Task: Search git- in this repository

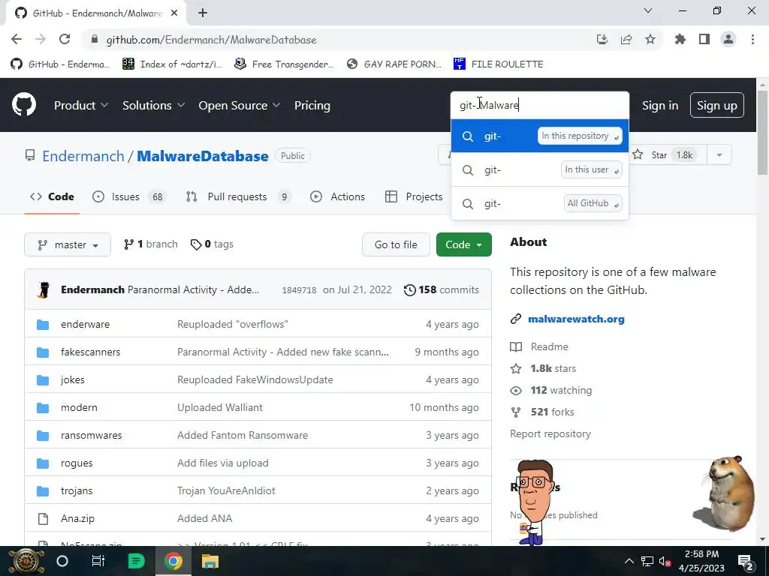Action: pos(539,136)
